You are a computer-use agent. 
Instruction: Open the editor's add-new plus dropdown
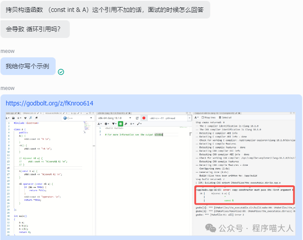click(19, 118)
